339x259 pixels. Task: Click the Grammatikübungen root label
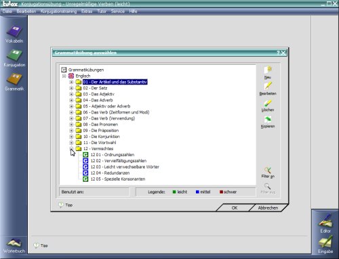(x=86, y=70)
